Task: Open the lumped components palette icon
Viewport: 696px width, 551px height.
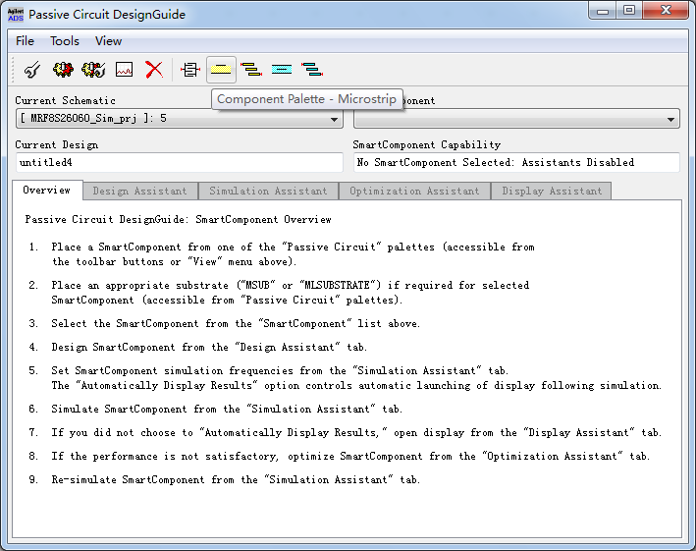Action: click(190, 70)
